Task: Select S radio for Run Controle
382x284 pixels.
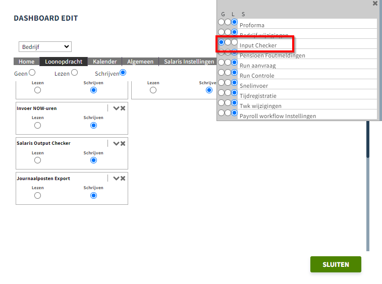Action: [234, 72]
